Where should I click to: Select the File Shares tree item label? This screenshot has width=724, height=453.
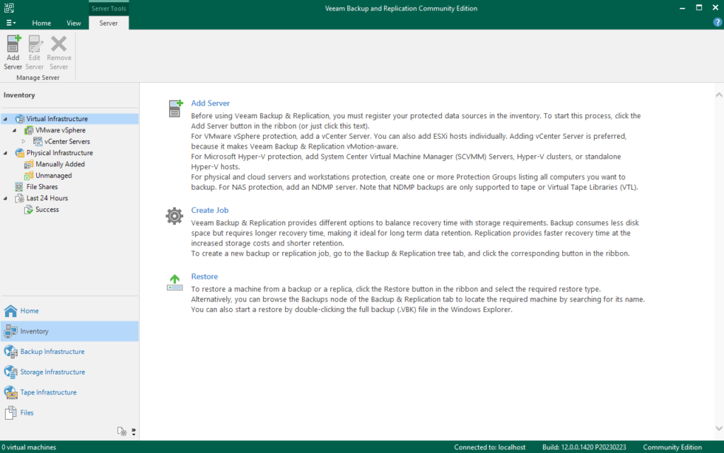pyautogui.click(x=42, y=187)
